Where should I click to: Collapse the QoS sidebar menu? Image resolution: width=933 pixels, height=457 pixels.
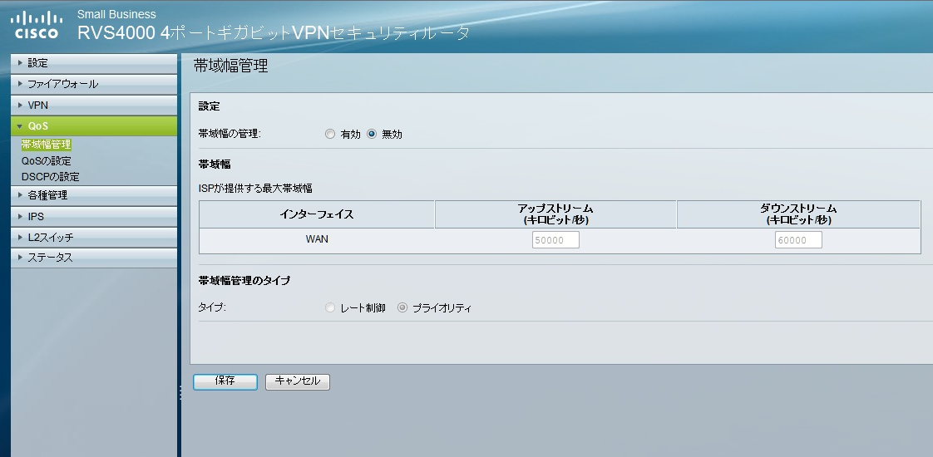[x=94, y=126]
